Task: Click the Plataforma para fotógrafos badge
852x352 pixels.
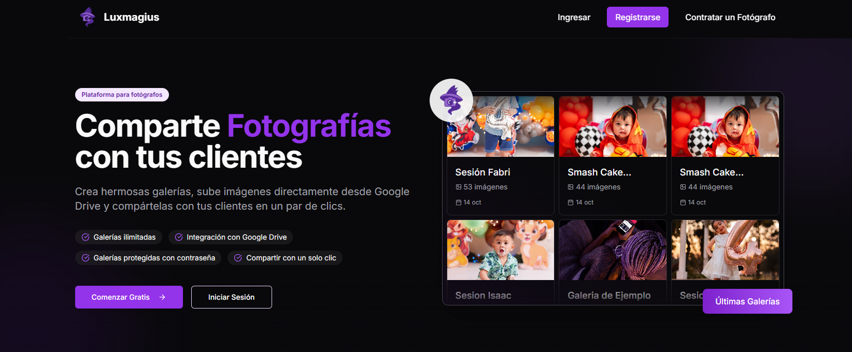Action: click(x=122, y=95)
